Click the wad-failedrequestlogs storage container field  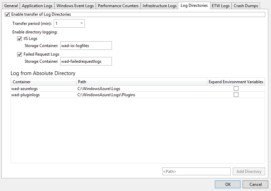pyautogui.click(x=86, y=61)
